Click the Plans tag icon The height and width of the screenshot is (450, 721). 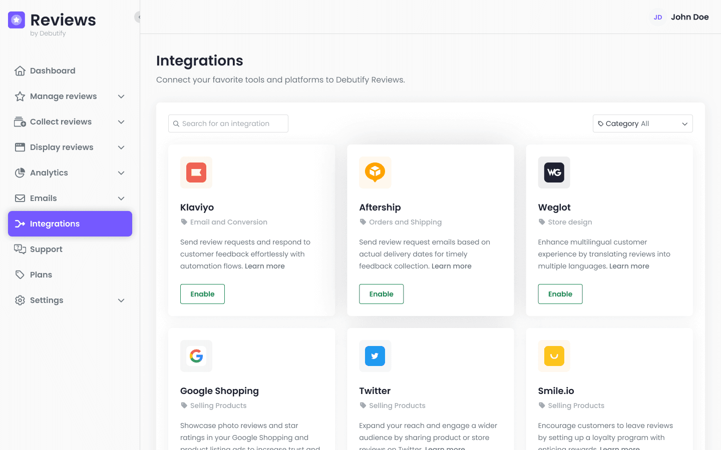pyautogui.click(x=20, y=275)
